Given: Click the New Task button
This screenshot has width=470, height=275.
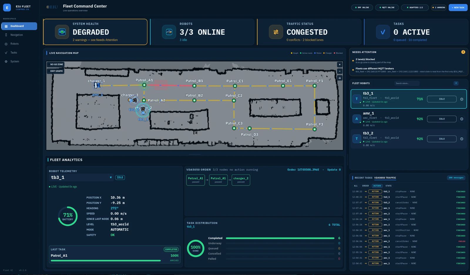Looking at the screenshot, I should (x=458, y=8).
